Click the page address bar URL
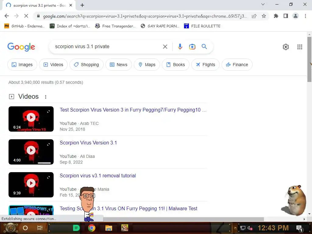312x234 pixels. pyautogui.click(x=145, y=16)
